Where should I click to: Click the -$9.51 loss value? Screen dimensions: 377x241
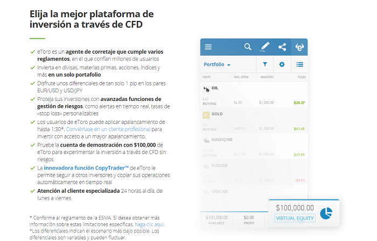tap(299, 180)
